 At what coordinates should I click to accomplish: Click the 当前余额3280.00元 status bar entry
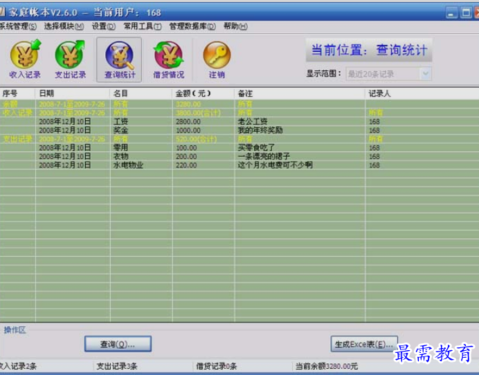coord(326,366)
